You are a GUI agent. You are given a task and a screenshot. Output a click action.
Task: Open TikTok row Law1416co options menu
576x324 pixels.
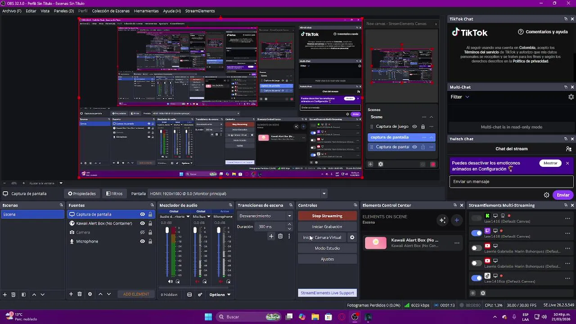tap(567, 279)
